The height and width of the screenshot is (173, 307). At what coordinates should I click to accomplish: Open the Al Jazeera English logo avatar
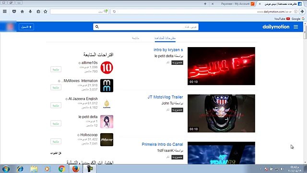(x=106, y=104)
